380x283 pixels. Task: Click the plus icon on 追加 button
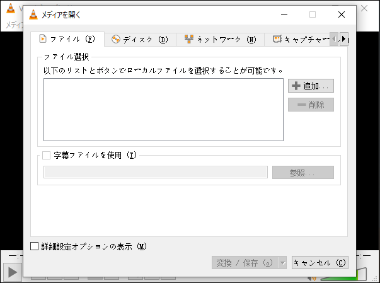(296, 86)
